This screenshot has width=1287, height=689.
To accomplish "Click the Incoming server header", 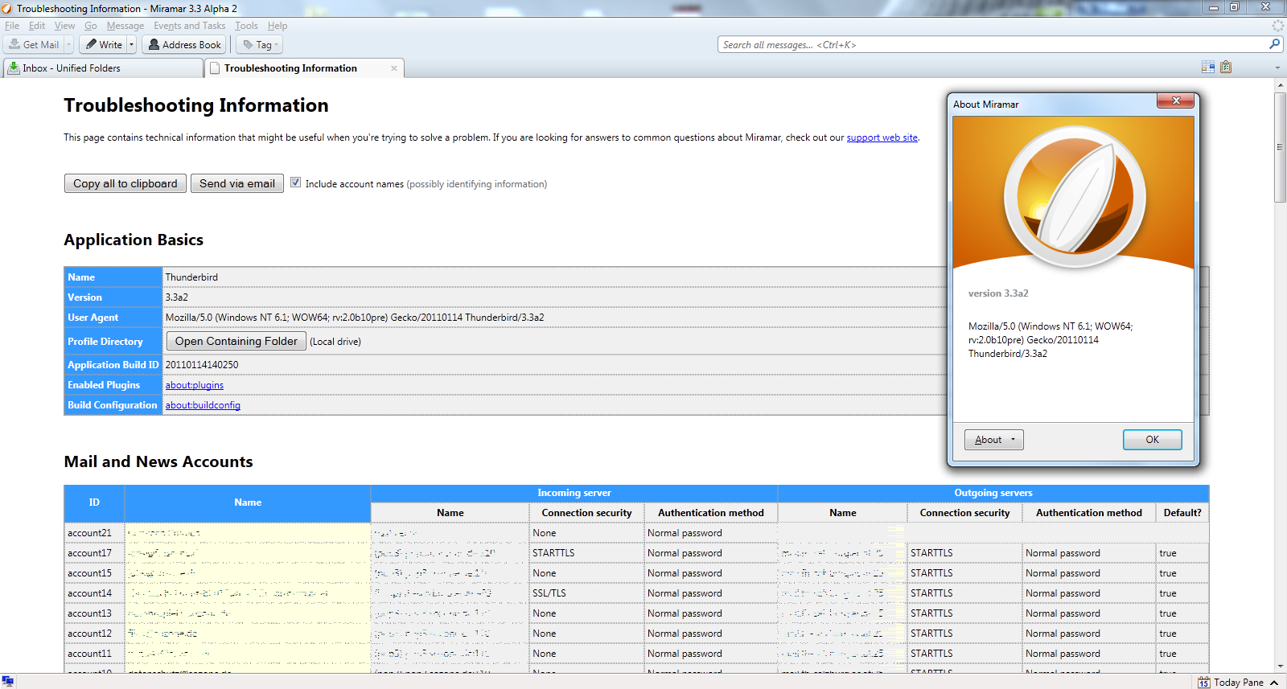I will 574,493.
